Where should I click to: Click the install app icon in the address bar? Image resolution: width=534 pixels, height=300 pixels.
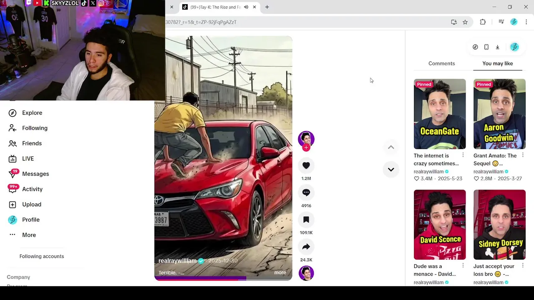tap(454, 22)
